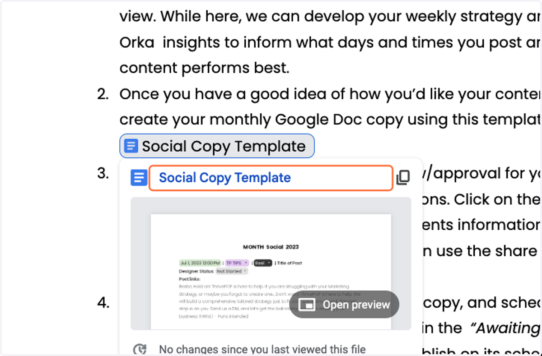This screenshot has height=356, width=542.
Task: Click the "content performs best." line
Action: click(204, 68)
